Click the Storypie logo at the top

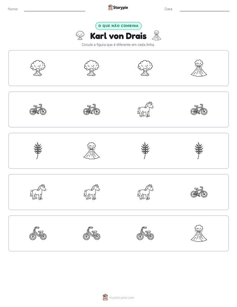click(x=118, y=7)
